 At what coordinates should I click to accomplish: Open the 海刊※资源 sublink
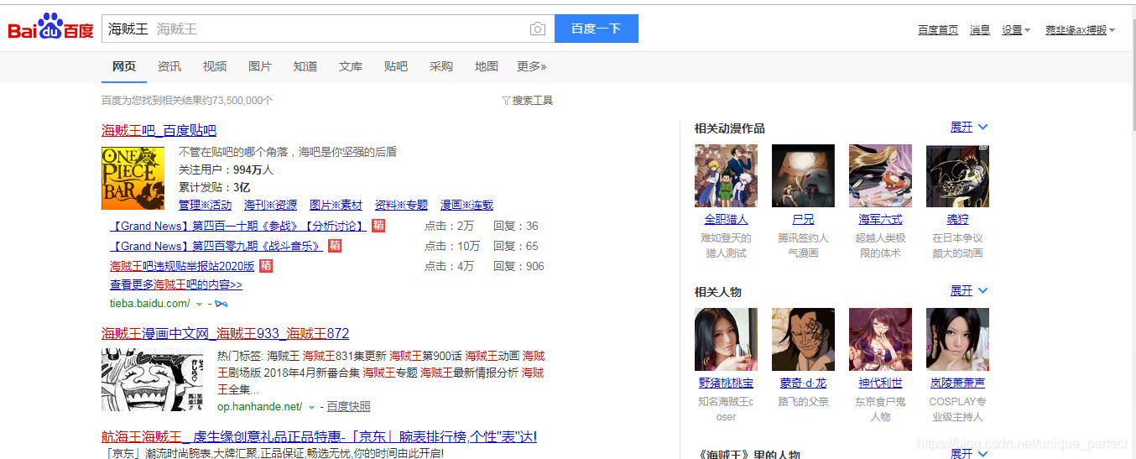[270, 205]
